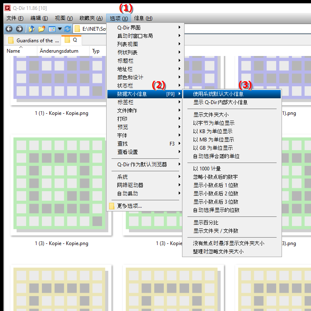The height and width of the screenshot is (311, 311).
Task: Choose 使用系统默认大小信息 option
Action: tap(232, 94)
